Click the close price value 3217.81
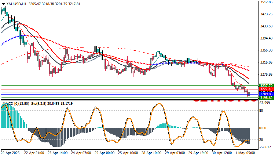 click(x=74, y=4)
